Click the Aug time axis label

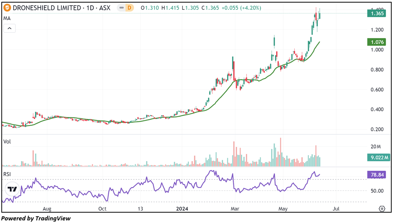coord(47,209)
